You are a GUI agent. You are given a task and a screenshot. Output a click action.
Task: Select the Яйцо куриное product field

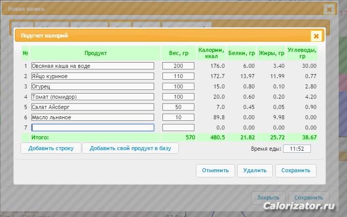(93, 76)
